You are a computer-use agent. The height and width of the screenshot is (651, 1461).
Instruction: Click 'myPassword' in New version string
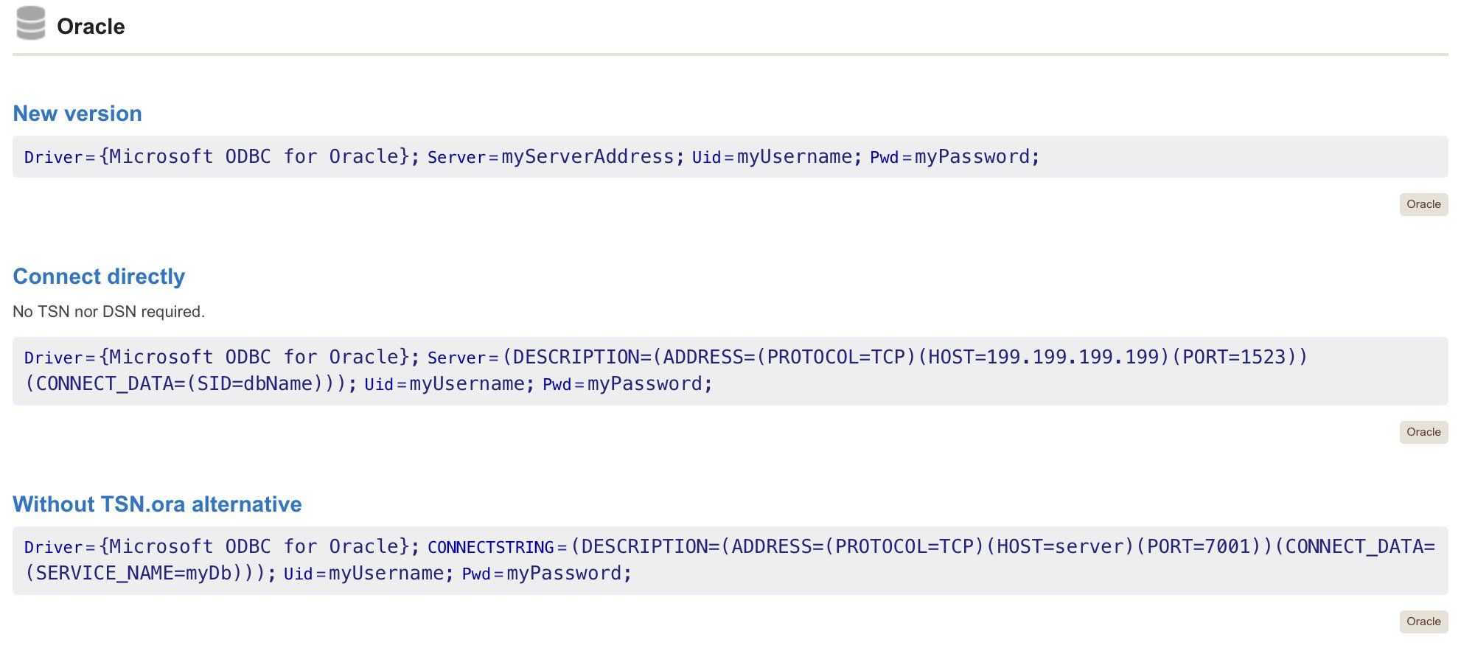pos(972,157)
